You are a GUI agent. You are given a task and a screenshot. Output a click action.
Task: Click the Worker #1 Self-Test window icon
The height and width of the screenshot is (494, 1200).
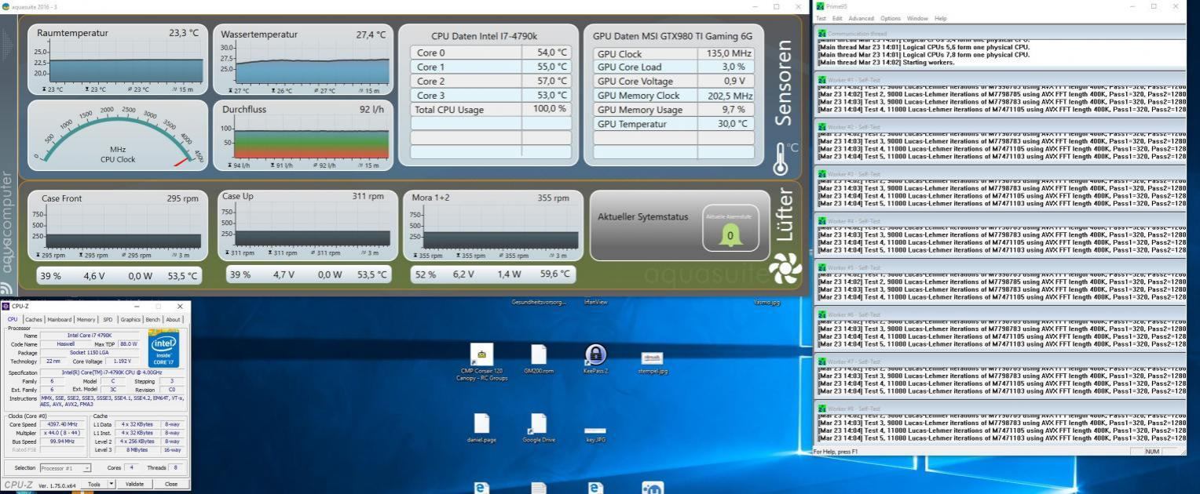click(x=822, y=80)
